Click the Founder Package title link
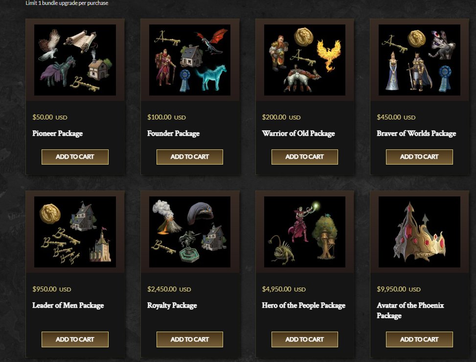 [x=173, y=133]
